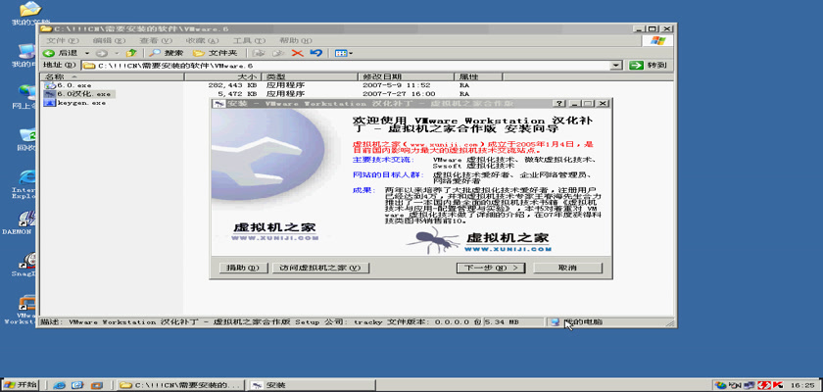823x392 pixels.
Task: Click the third quick launch icon
Action: point(96,385)
